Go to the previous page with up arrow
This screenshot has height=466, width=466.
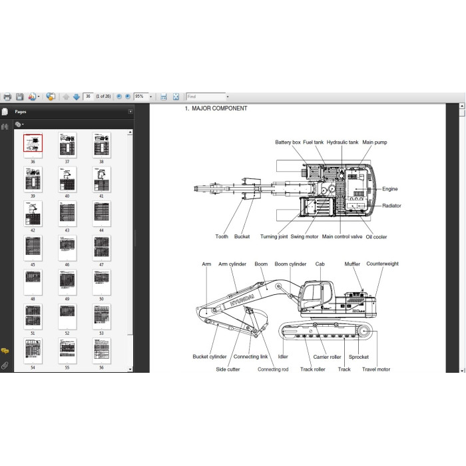point(67,97)
